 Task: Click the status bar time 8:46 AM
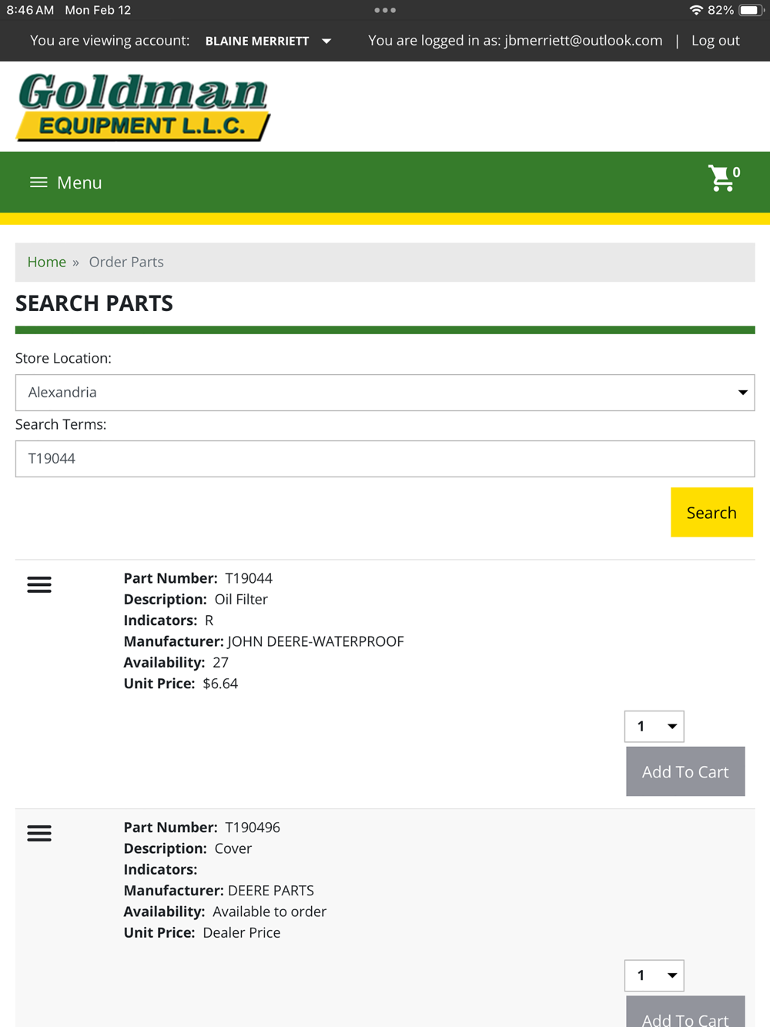[x=30, y=10]
